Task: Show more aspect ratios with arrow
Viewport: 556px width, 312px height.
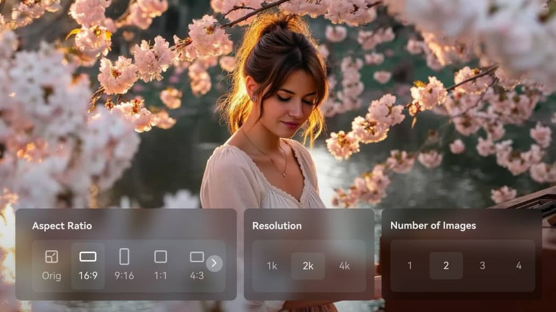Action: (214, 263)
